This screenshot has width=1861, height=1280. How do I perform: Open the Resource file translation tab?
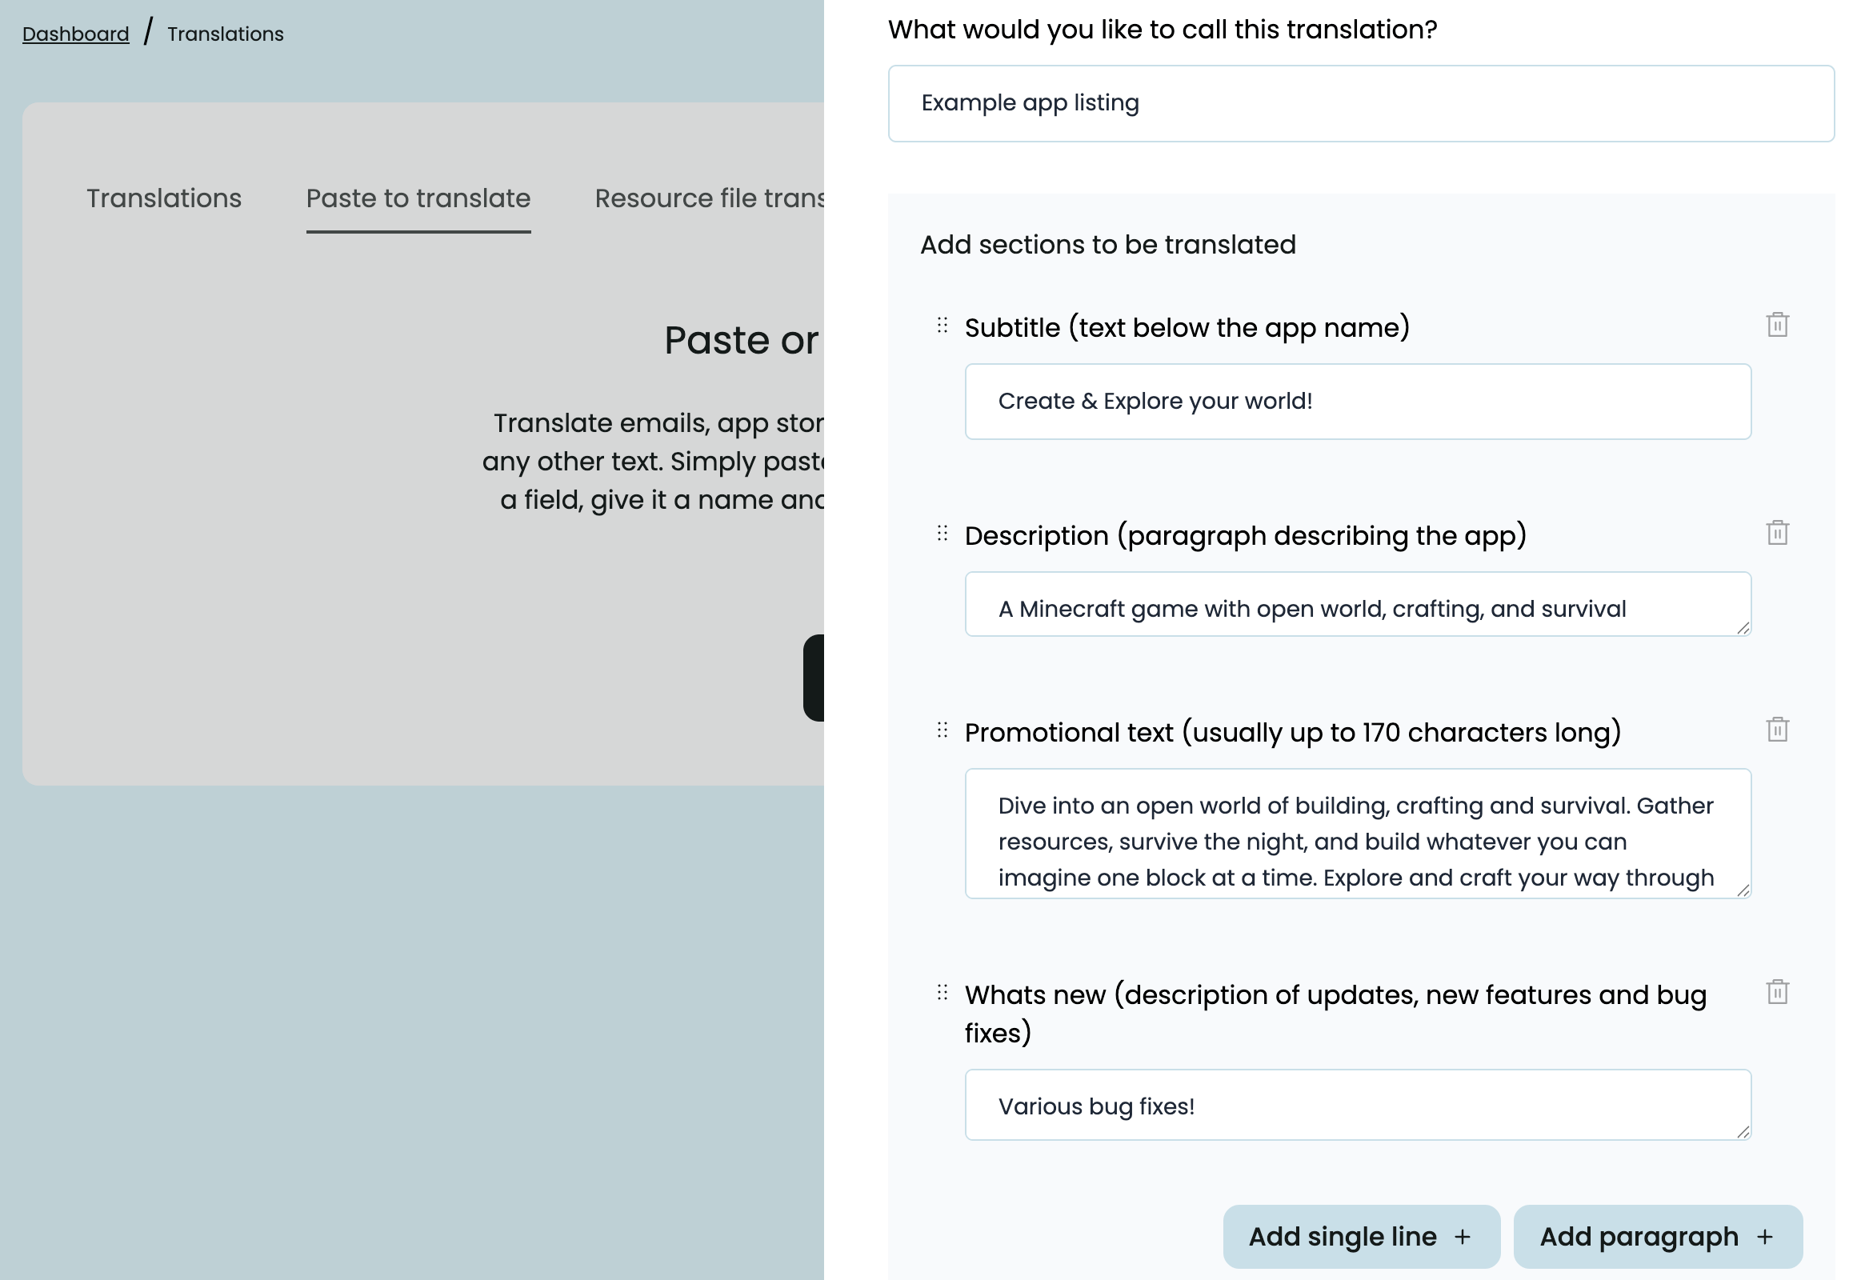[x=709, y=198]
